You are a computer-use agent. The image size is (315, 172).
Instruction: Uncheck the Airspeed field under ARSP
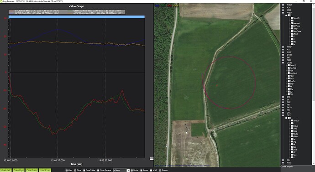[292, 23]
